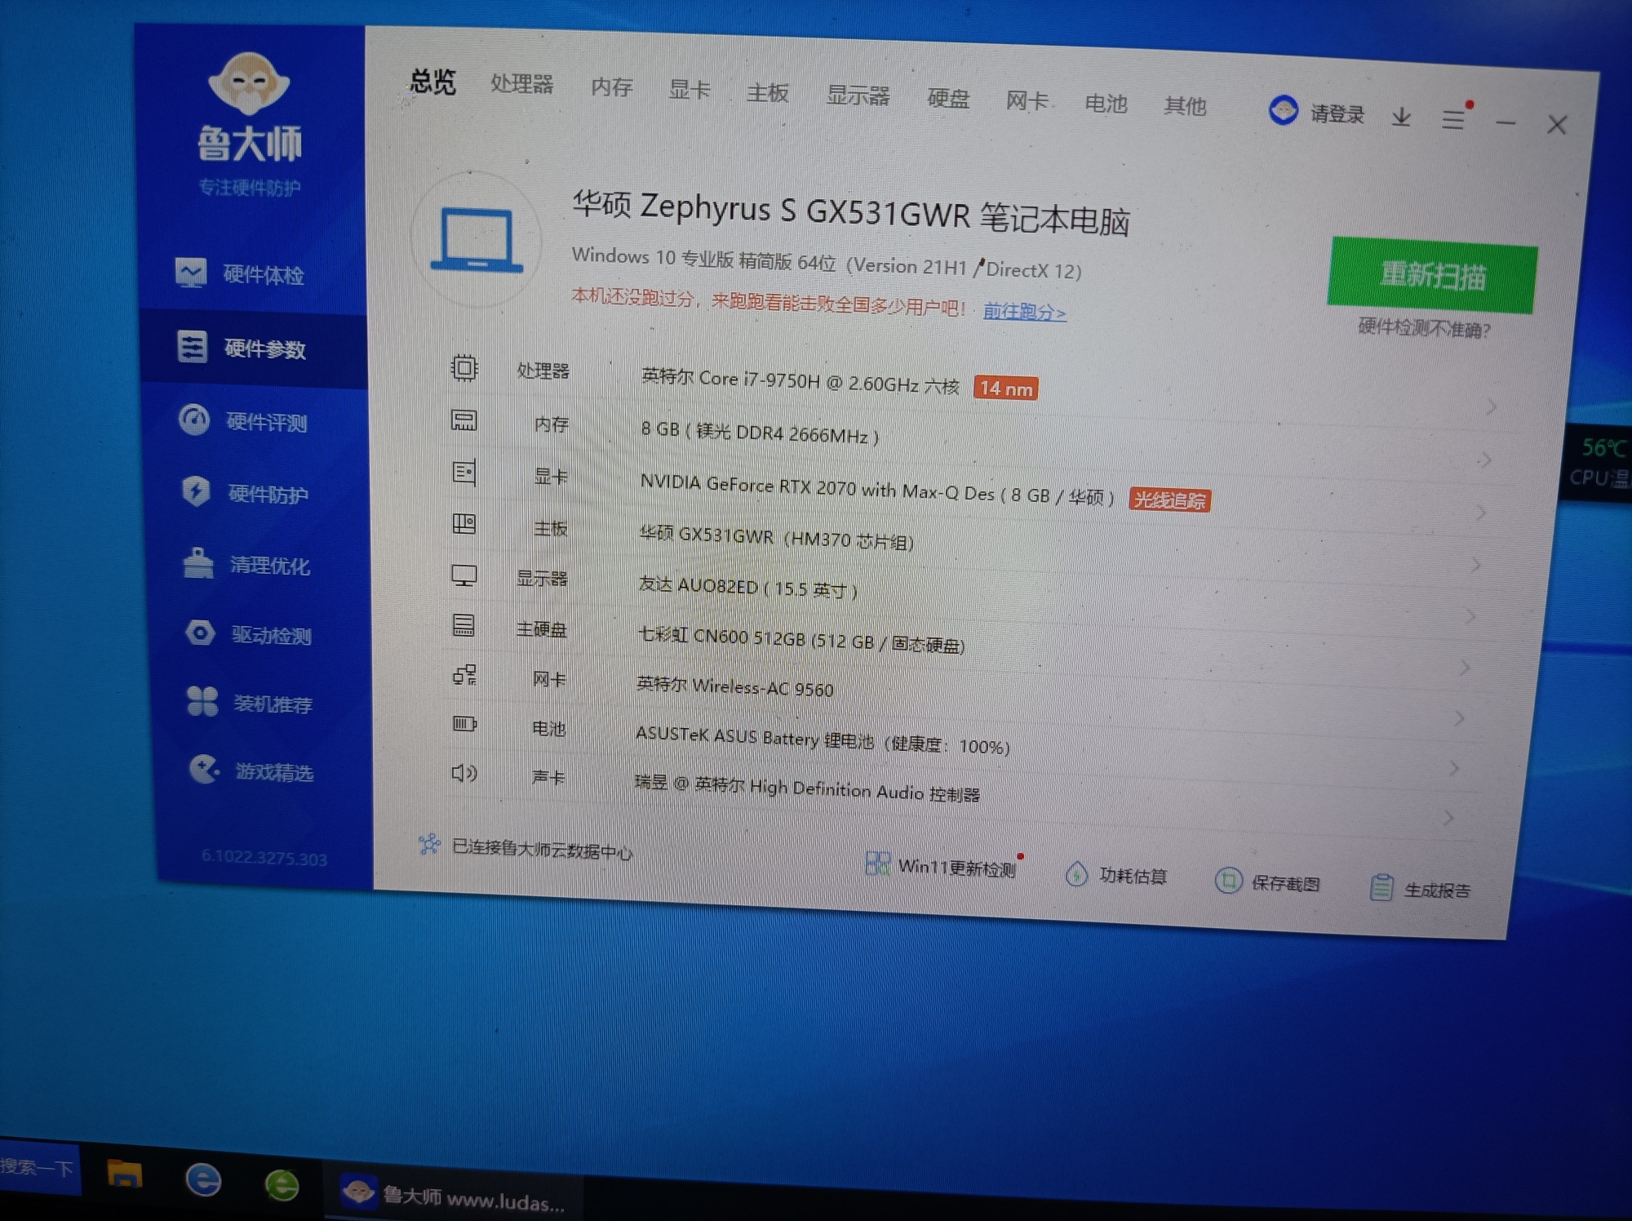
Task: Switch to the 电池 tab
Action: [x=1106, y=104]
